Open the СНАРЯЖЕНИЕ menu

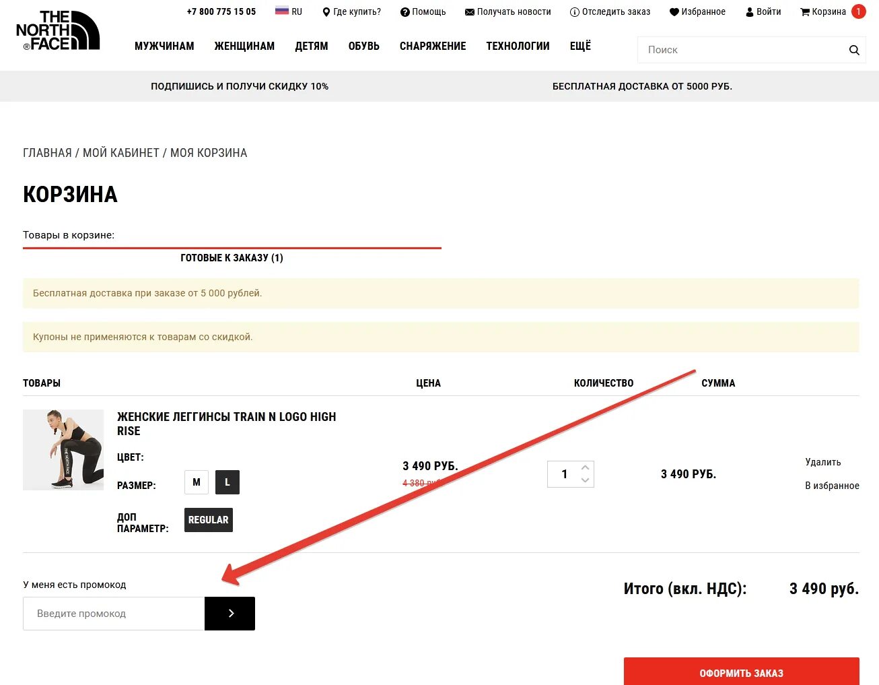point(433,46)
